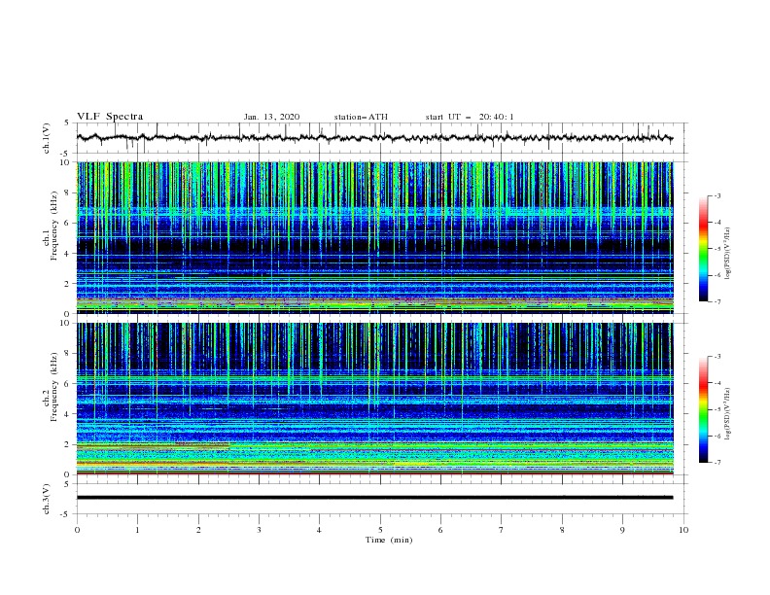The image size is (770, 595).
Task: Select ch.1 "Frequency (kHz)" axis label
Action: point(54,226)
